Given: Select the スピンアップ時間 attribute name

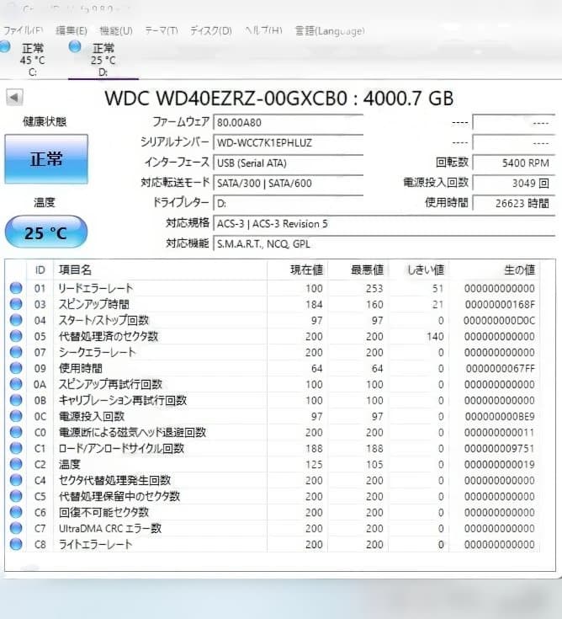Looking at the screenshot, I should click(x=94, y=304).
